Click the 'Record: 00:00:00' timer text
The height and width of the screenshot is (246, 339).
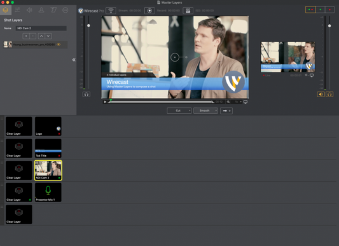168,11
